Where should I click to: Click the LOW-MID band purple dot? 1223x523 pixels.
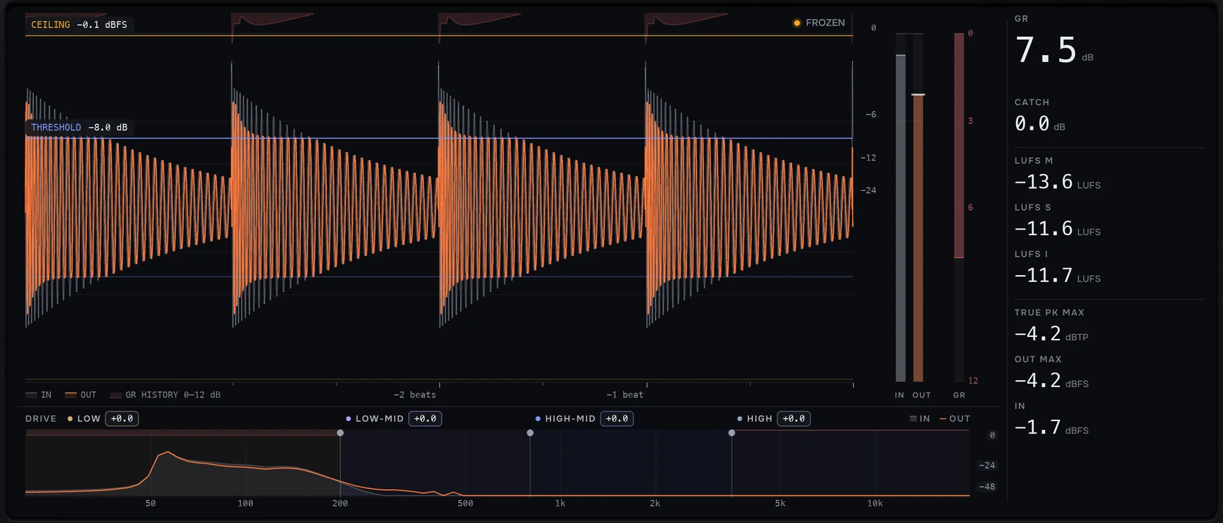coord(349,418)
